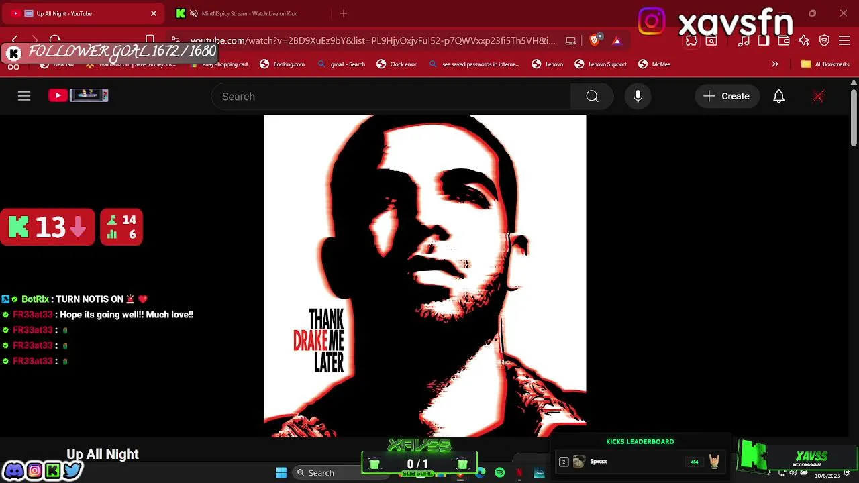
Task: Open the Brave Shields lion icon
Action: tap(595, 40)
